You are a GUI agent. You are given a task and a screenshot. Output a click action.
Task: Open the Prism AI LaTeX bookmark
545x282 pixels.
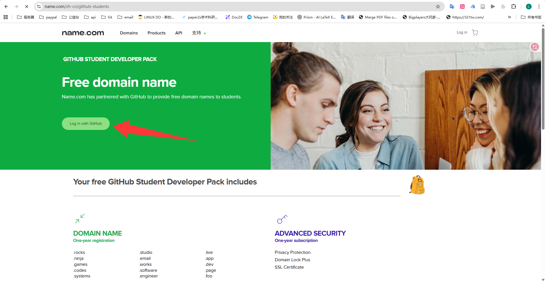(316, 17)
